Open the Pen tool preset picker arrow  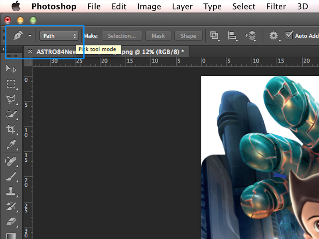tap(30, 35)
